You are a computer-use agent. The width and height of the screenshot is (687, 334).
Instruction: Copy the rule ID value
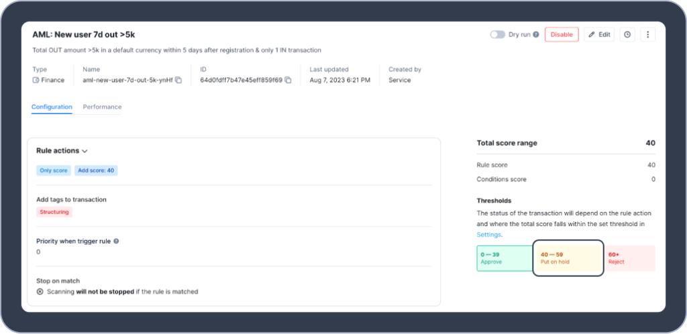(x=288, y=80)
